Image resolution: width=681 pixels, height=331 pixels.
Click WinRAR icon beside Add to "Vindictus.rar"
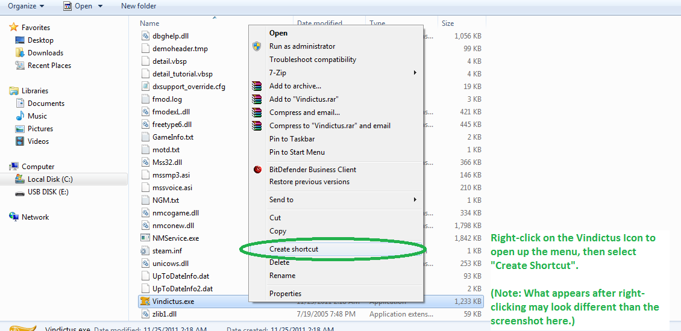(x=257, y=99)
